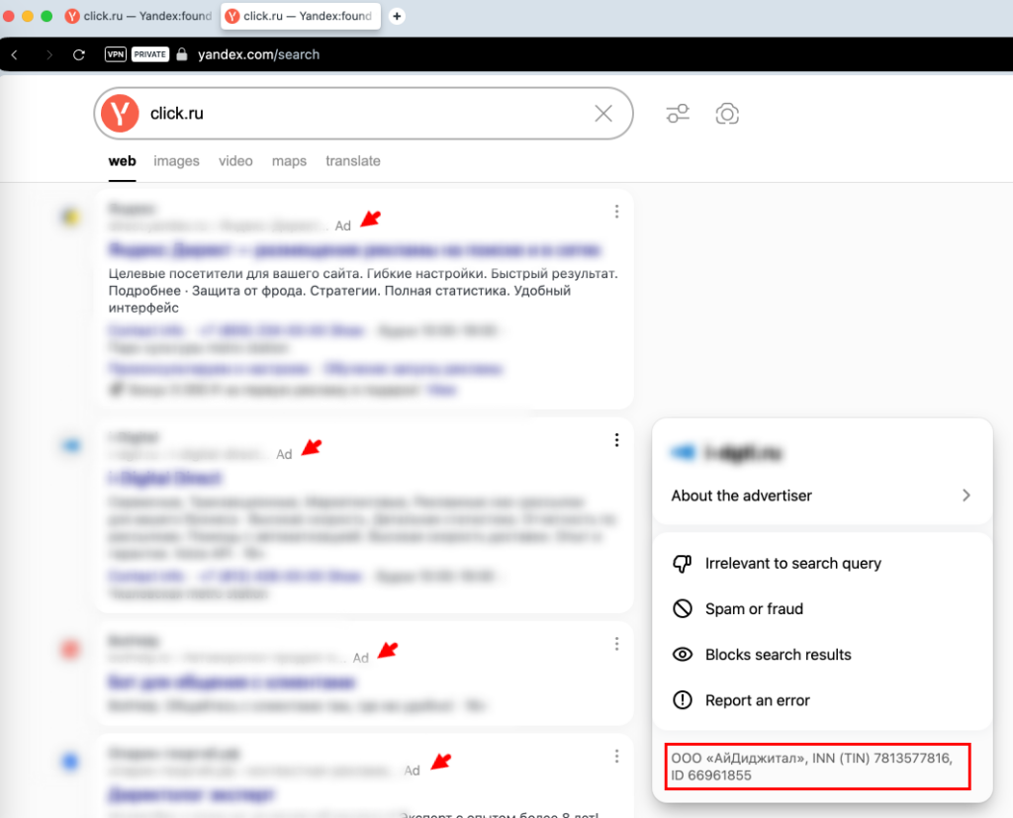The image size is (1013, 818).
Task: Click the Ad label on second result
Action: click(284, 454)
